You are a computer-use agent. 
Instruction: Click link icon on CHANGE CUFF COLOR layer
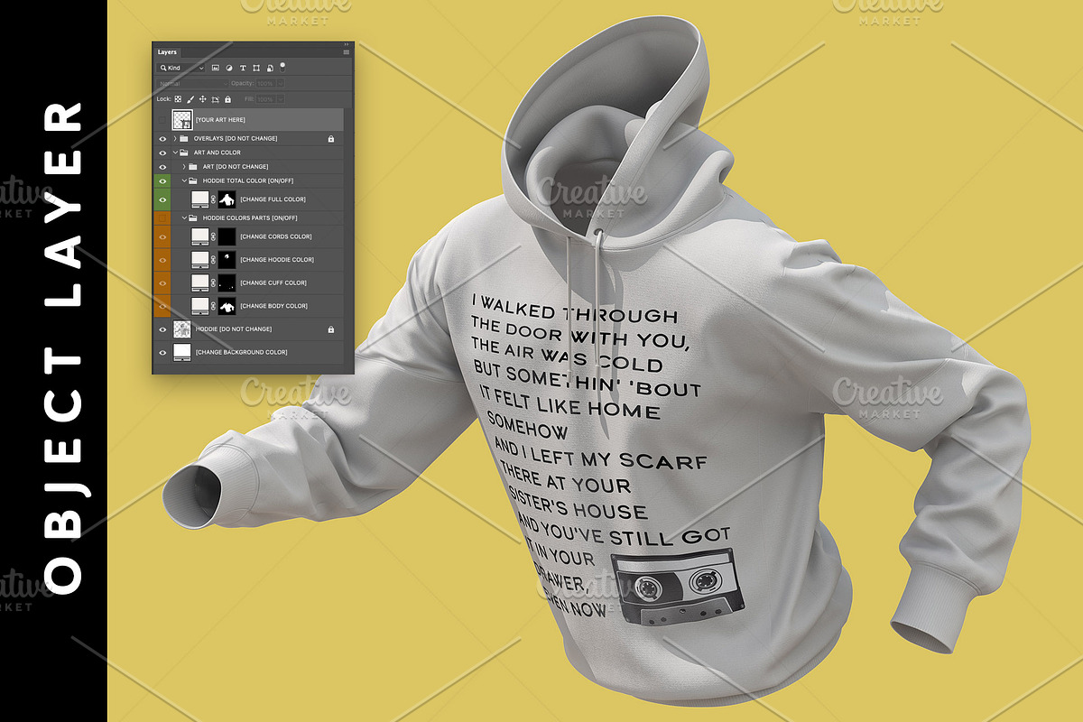tap(214, 283)
